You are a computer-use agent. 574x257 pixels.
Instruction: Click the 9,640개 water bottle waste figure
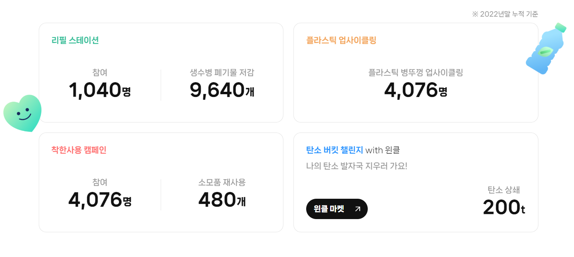pyautogui.click(x=222, y=90)
